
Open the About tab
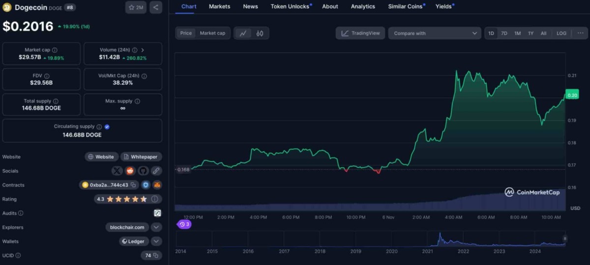pos(330,6)
